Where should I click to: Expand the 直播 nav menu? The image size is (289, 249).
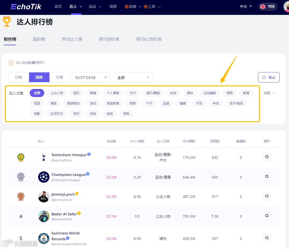(133, 7)
